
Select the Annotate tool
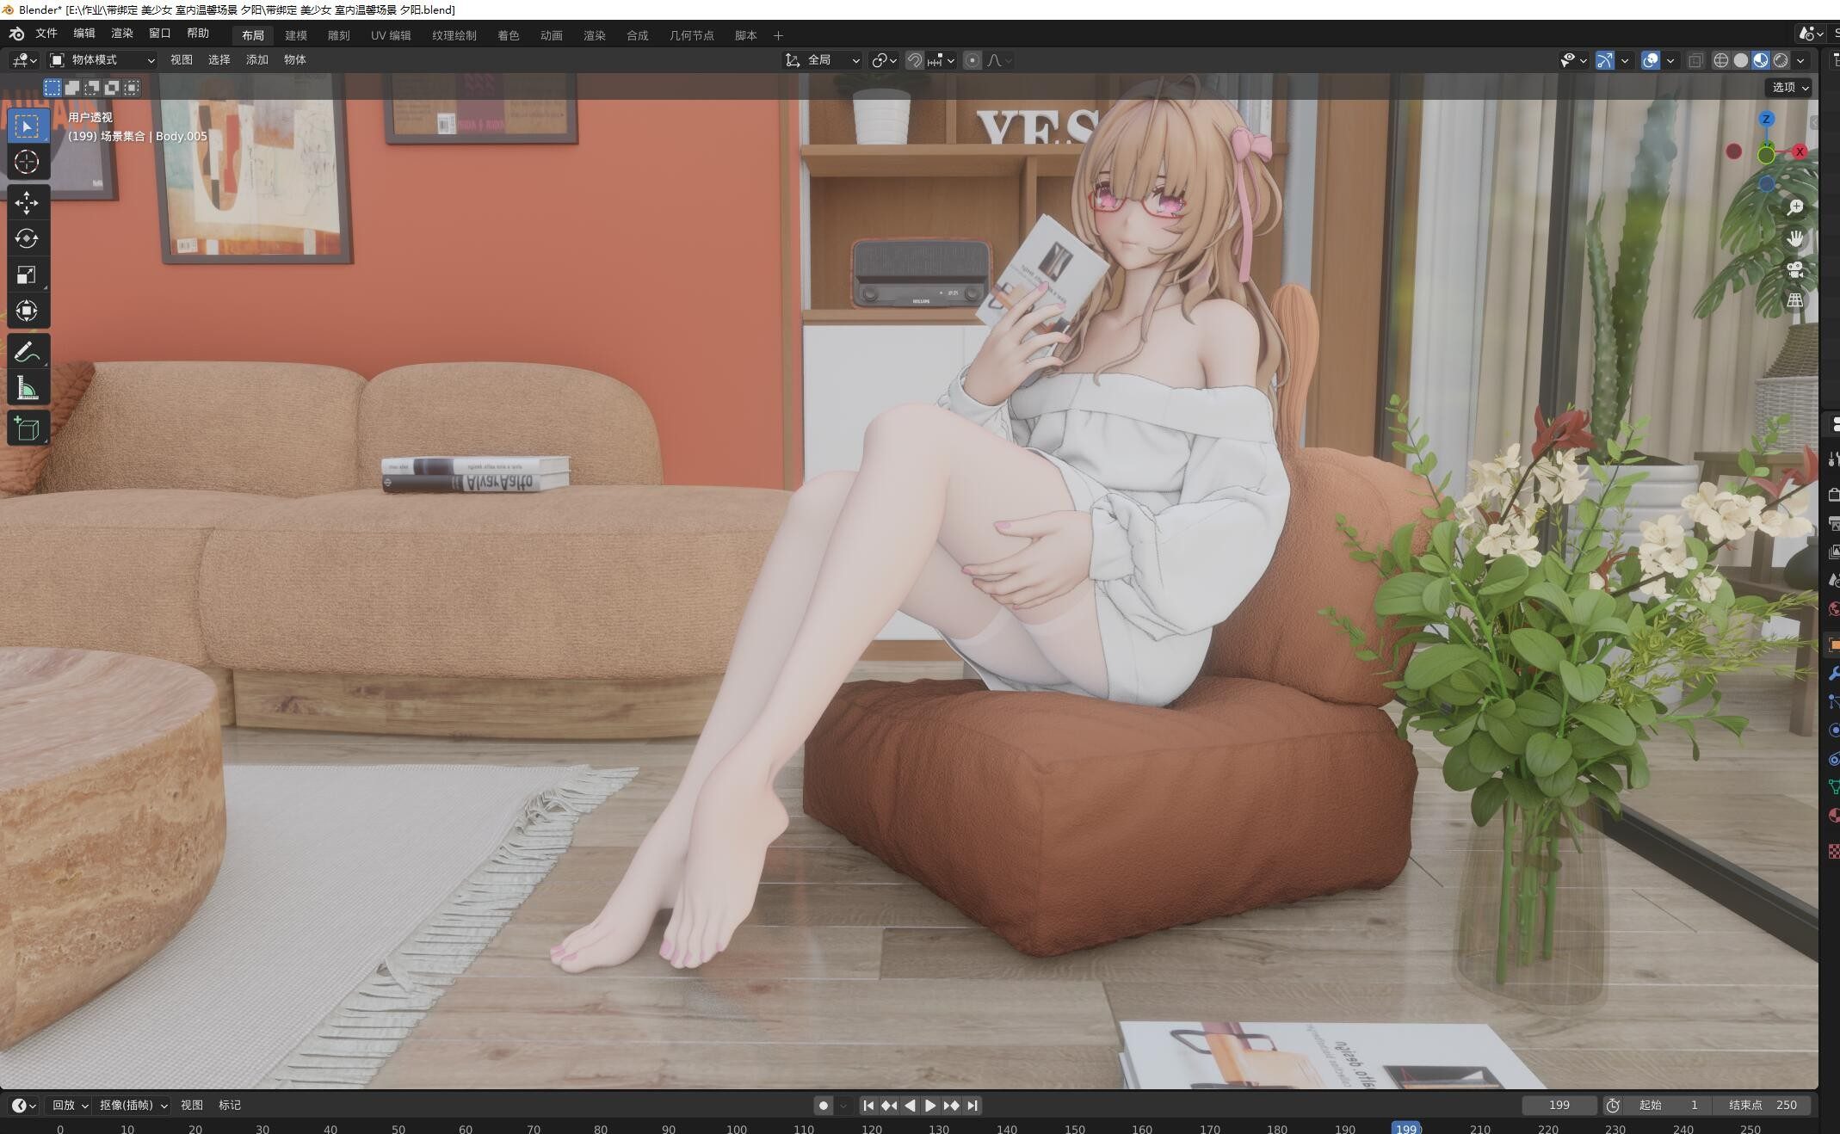click(27, 350)
